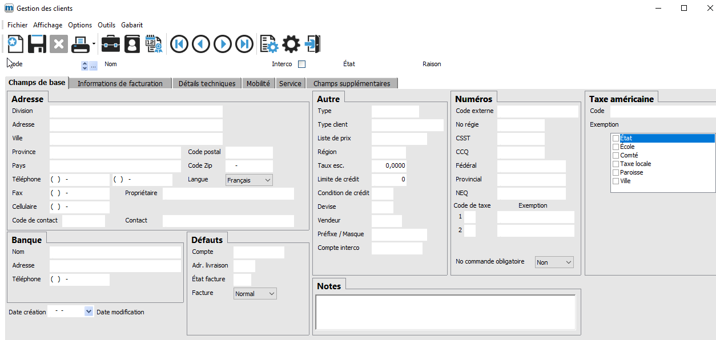Viewport: 716px width, 340px height.
Task: Open the black gear configuration icon
Action: [291, 44]
